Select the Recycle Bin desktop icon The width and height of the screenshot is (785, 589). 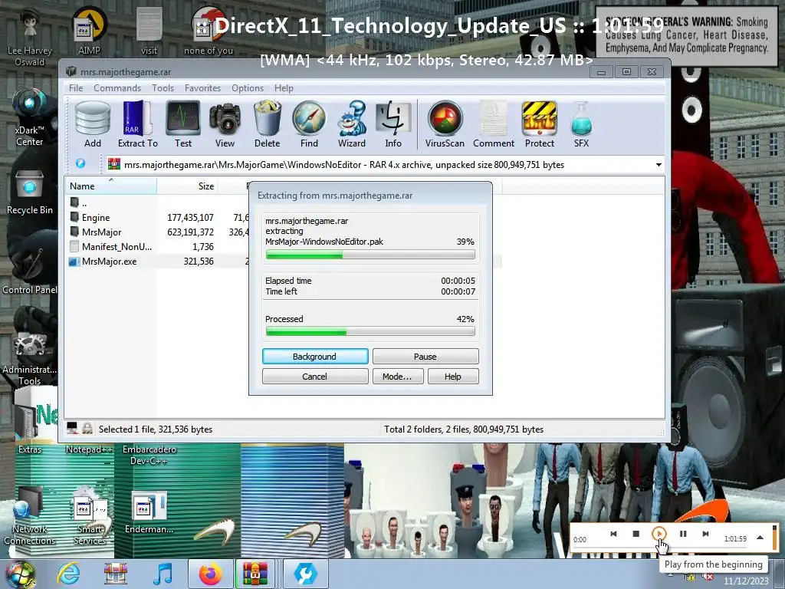pos(30,192)
